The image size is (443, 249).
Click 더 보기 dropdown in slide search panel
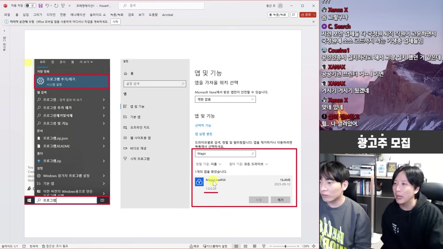tap(86, 62)
